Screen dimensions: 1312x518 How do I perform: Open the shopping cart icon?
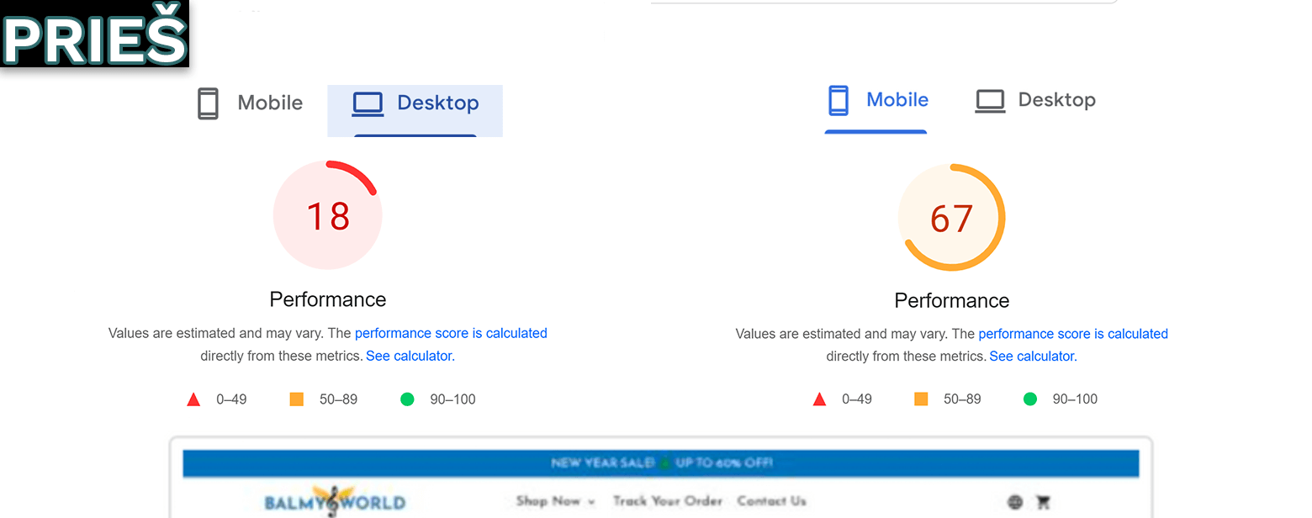click(x=1043, y=502)
